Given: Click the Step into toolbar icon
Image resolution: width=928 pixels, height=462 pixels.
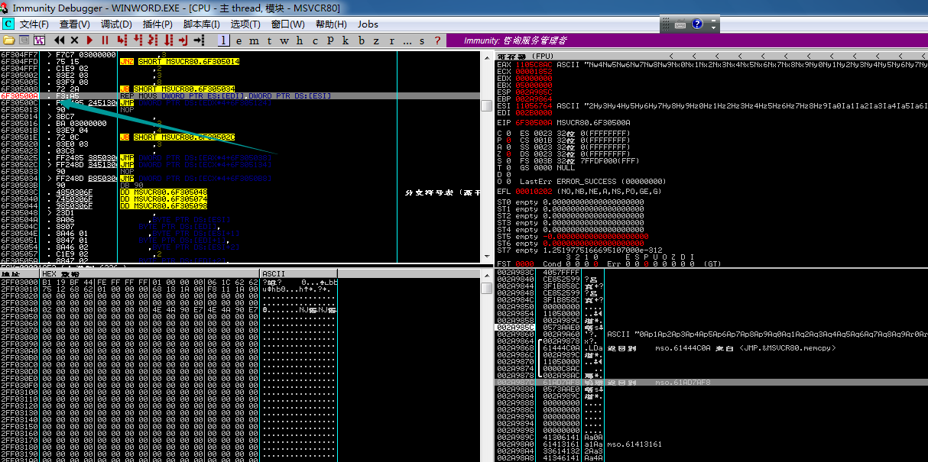Looking at the screenshot, I should [121, 40].
